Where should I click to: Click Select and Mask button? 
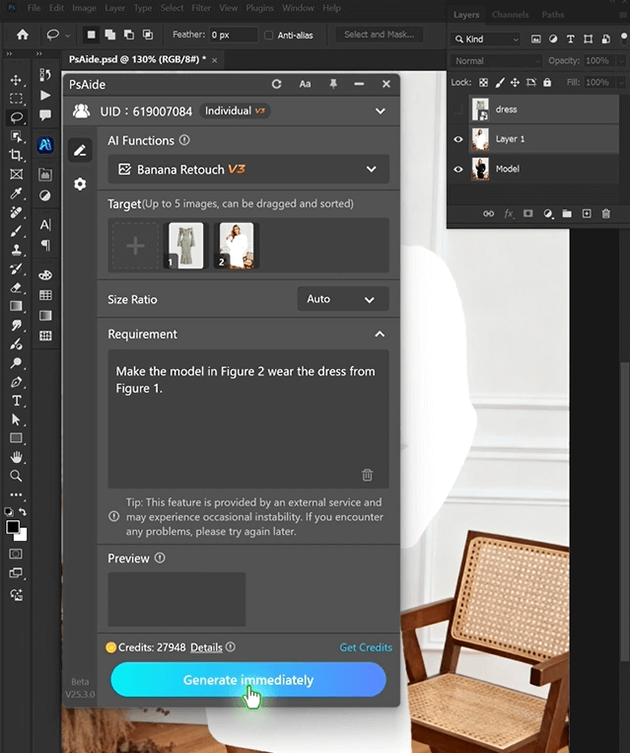379,35
